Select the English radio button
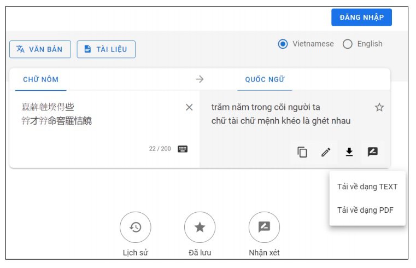Viewport: 416px width, 268px height. pos(347,44)
